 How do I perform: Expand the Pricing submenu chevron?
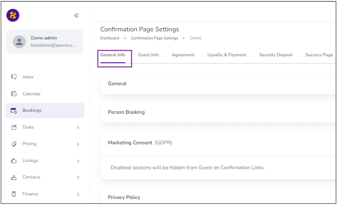pyautogui.click(x=78, y=144)
